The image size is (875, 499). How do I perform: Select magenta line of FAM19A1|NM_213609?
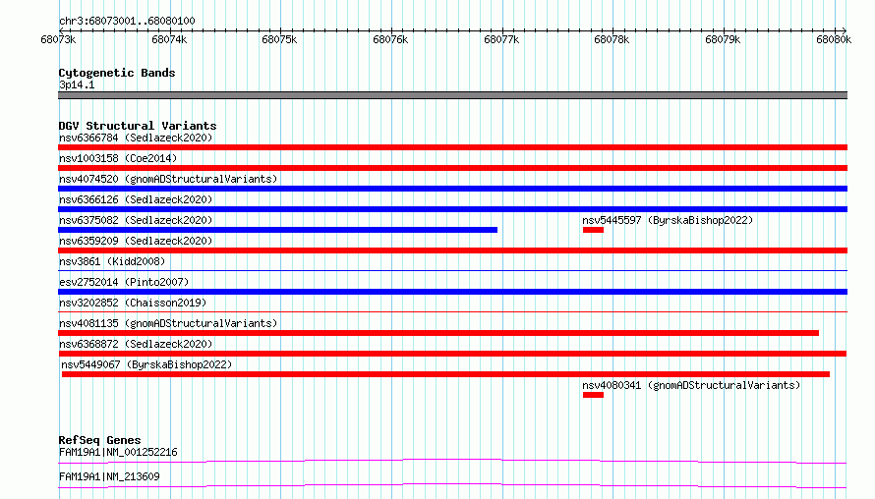[452, 485]
